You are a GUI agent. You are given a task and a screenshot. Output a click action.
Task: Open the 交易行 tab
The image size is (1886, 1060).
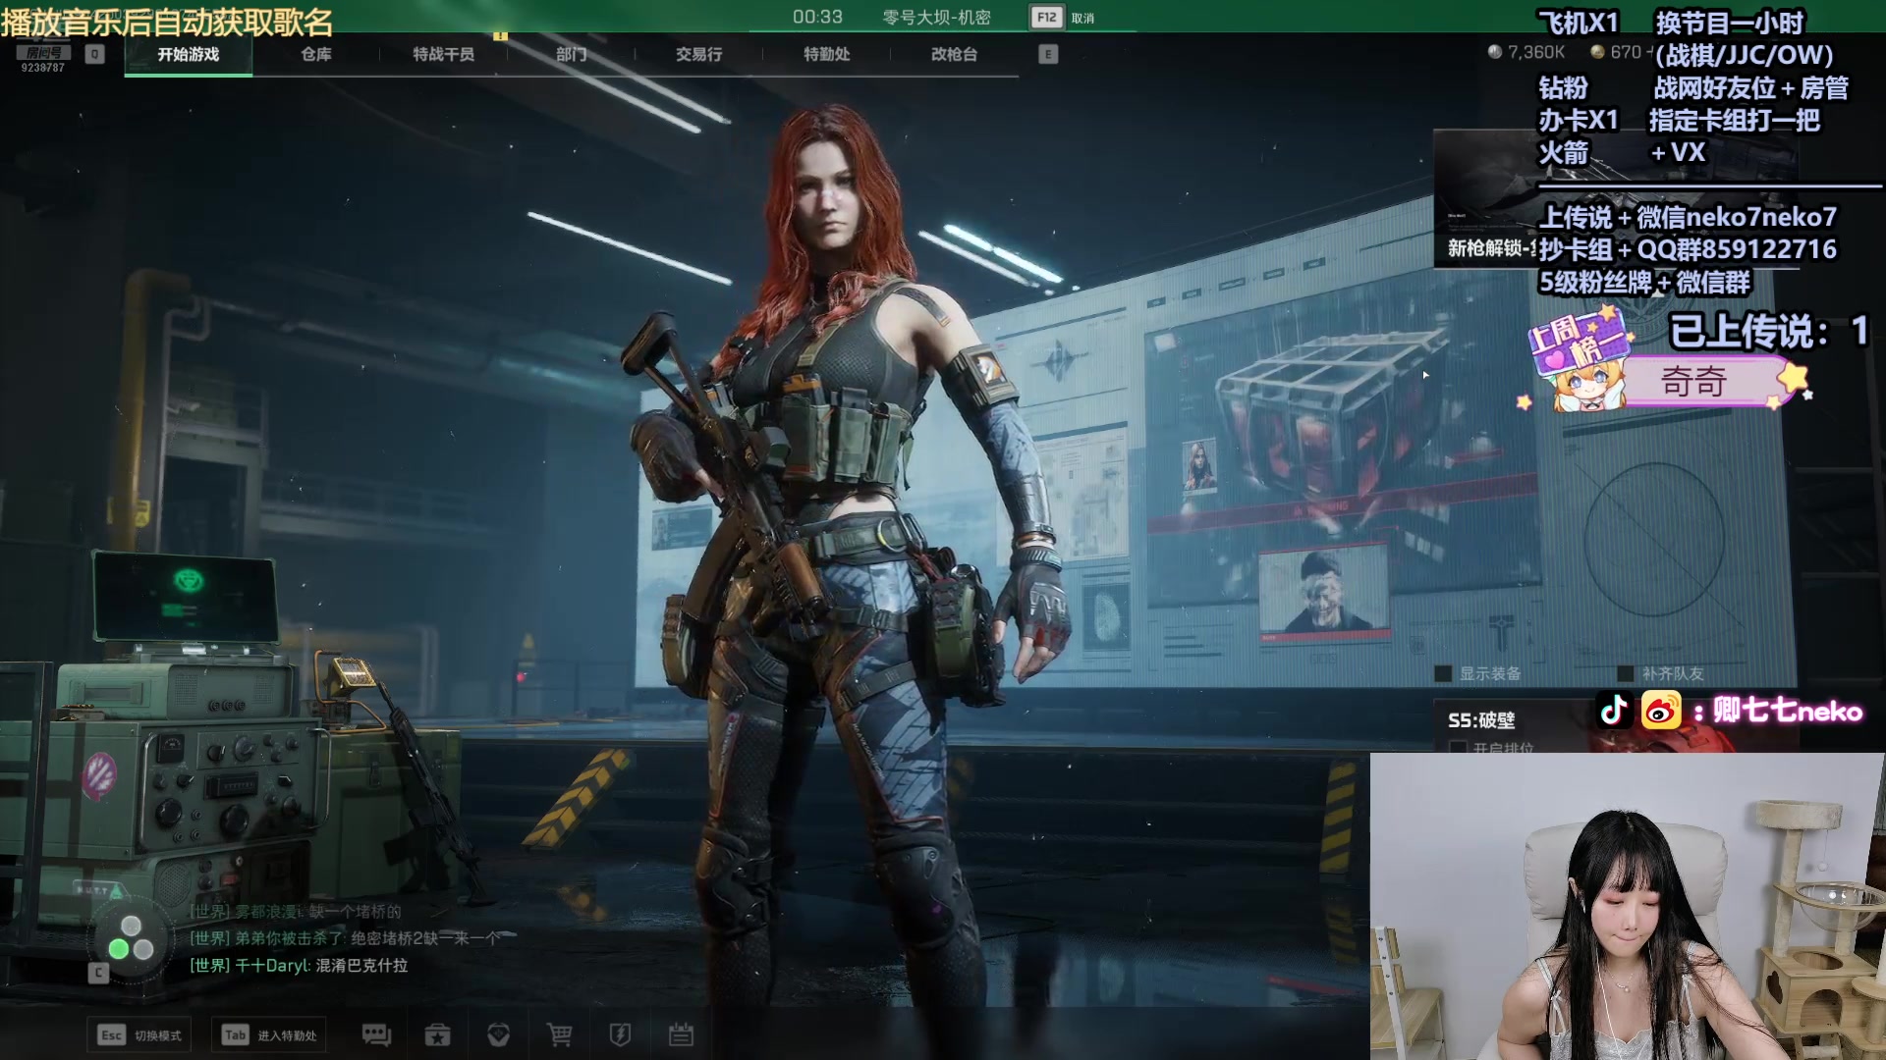pos(699,54)
